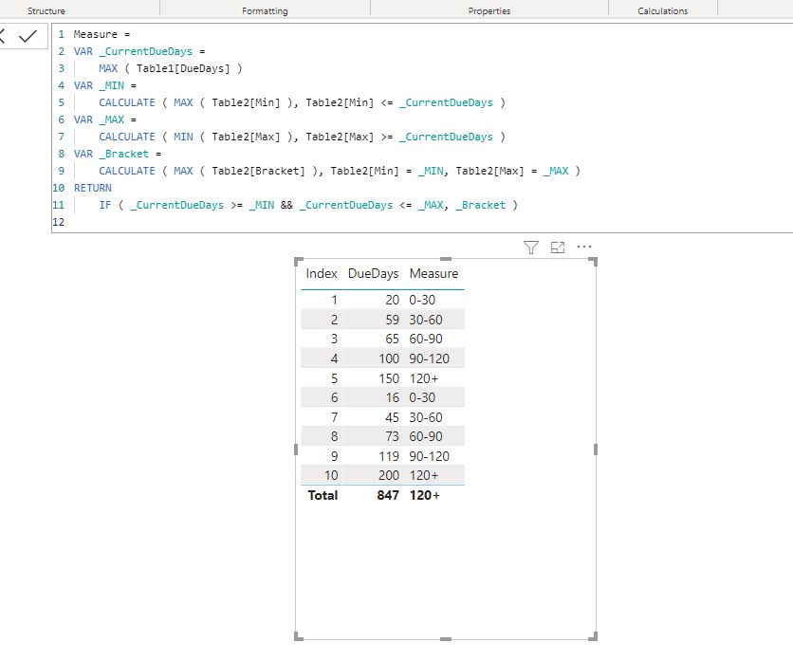Click the visual's left-middle resize handle
This screenshot has width=793, height=661.
pos(296,450)
